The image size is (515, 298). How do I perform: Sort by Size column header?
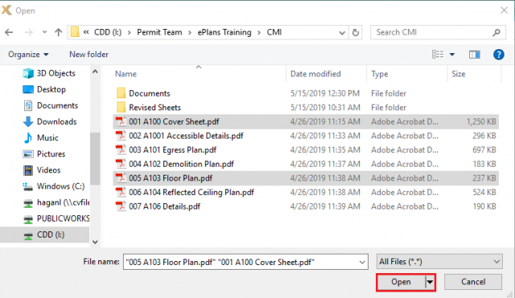(x=458, y=73)
